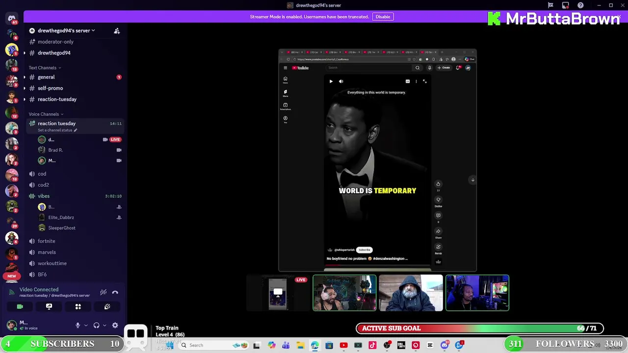Select blue-lit room camera thumbnail

477,293
